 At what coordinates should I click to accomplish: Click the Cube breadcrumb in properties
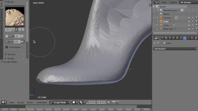tap(167, 43)
